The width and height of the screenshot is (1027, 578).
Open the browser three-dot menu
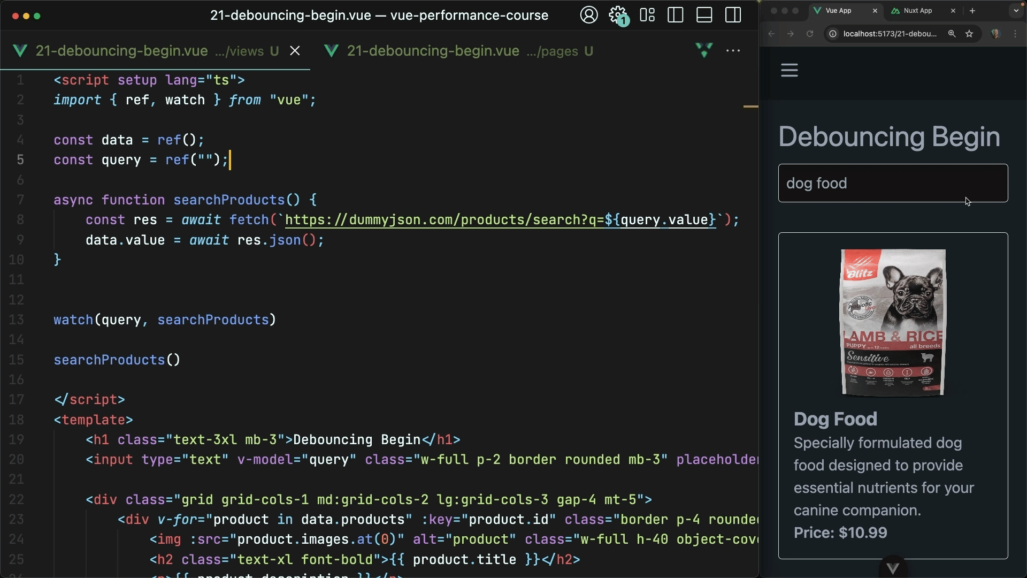click(x=1015, y=34)
